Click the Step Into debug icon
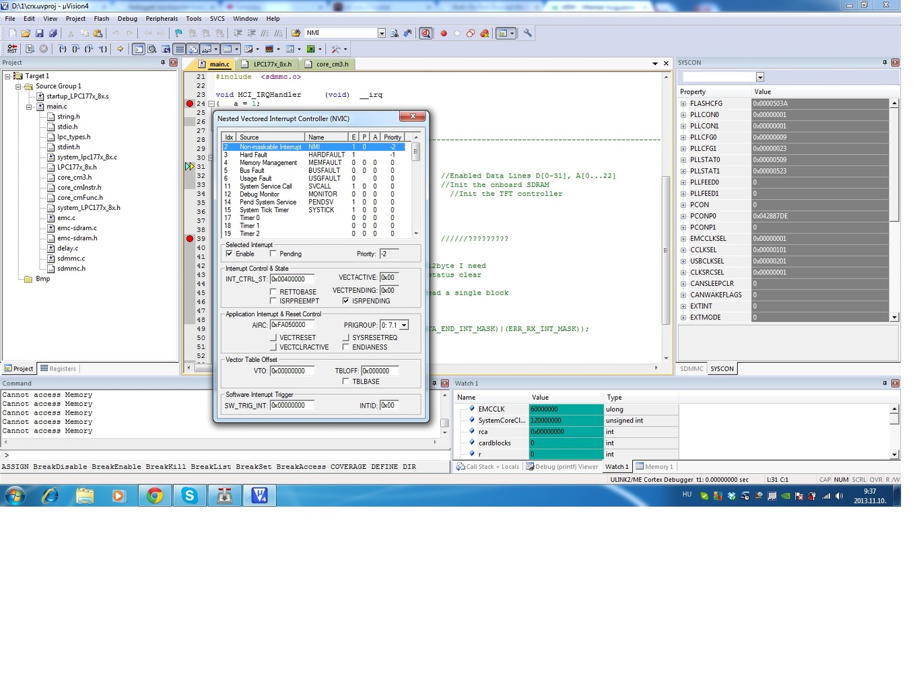Image resolution: width=919 pixels, height=689 pixels. [x=62, y=49]
